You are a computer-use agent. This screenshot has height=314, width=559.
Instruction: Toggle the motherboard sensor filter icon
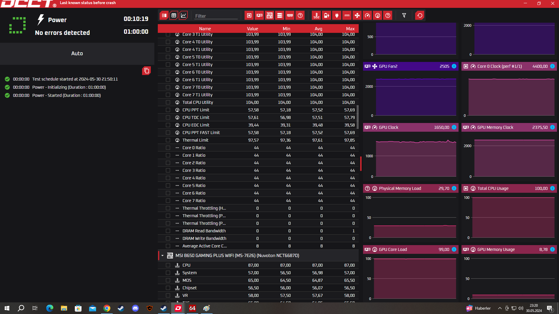point(270,15)
